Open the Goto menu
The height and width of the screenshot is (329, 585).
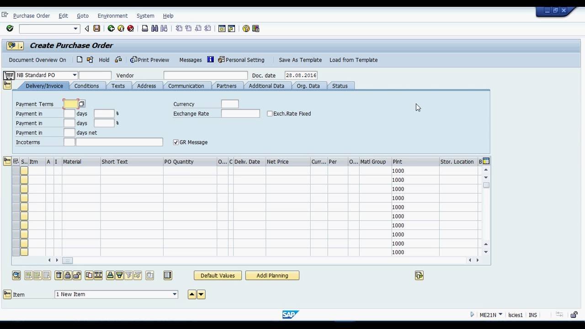tap(83, 16)
